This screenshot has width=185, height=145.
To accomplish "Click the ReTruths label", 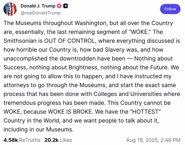I will coord(30,140).
